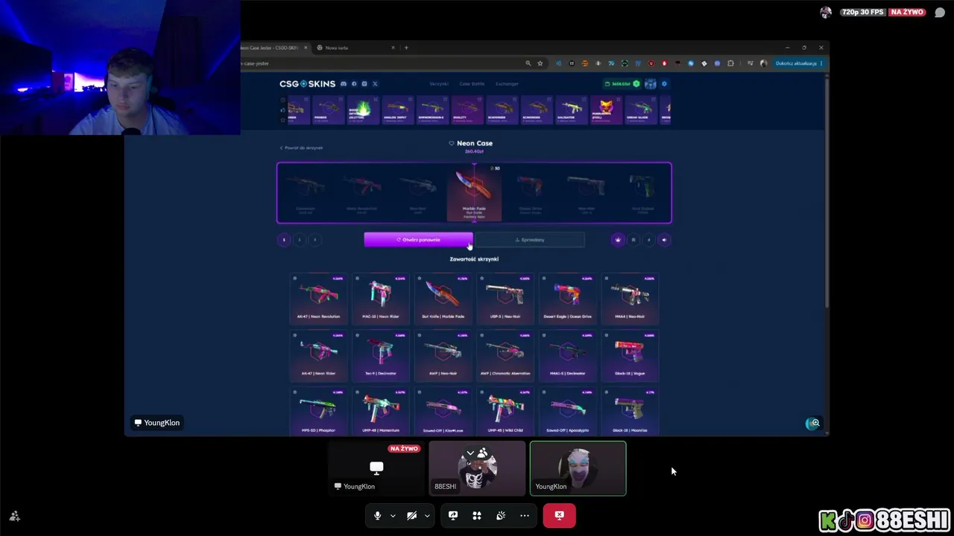Close the Nowa karta browser tab
The image size is (954, 536).
point(394,48)
